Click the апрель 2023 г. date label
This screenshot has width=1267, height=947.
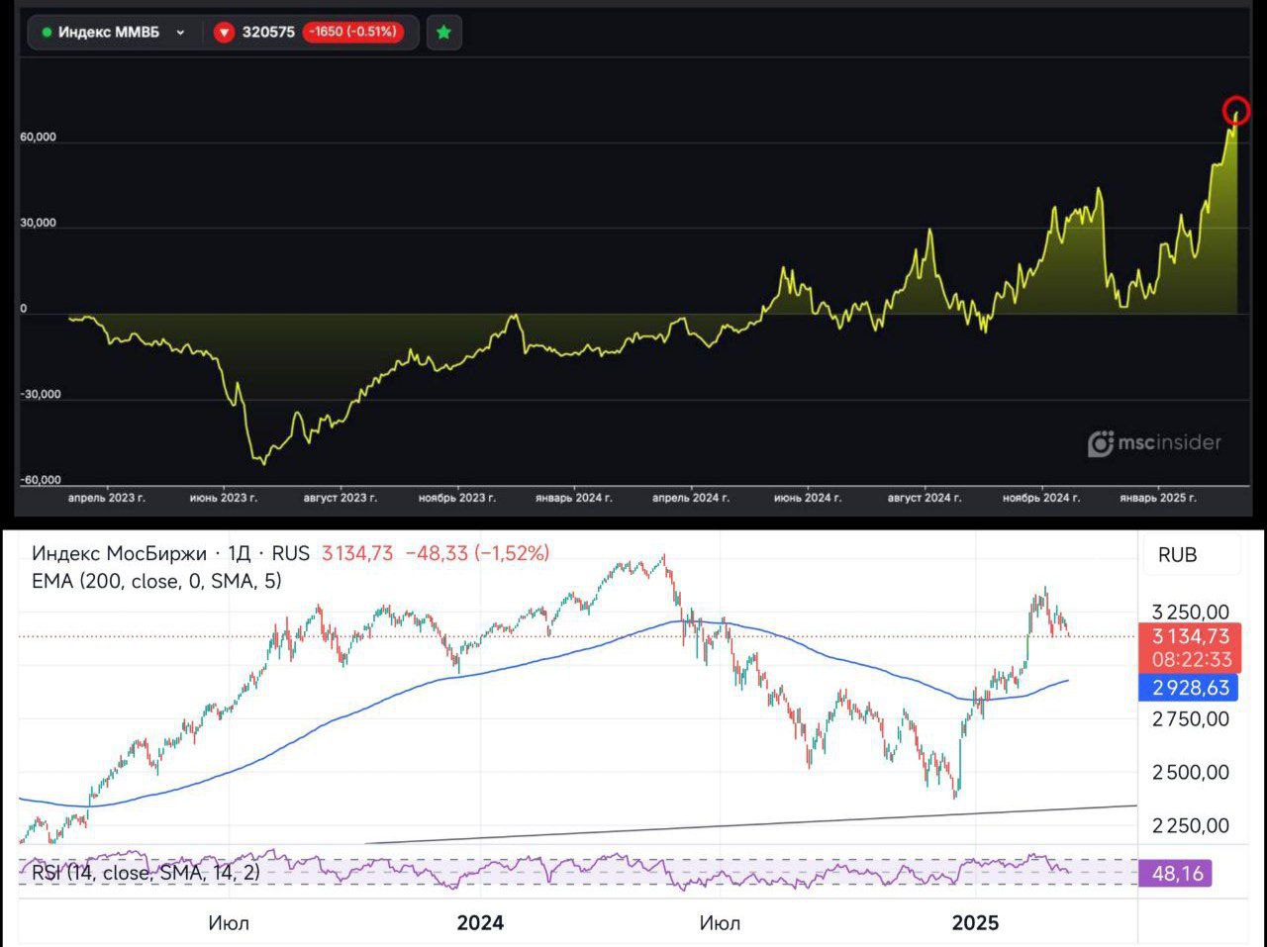click(x=106, y=498)
